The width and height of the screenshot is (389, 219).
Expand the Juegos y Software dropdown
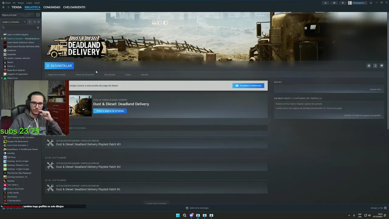point(14,22)
